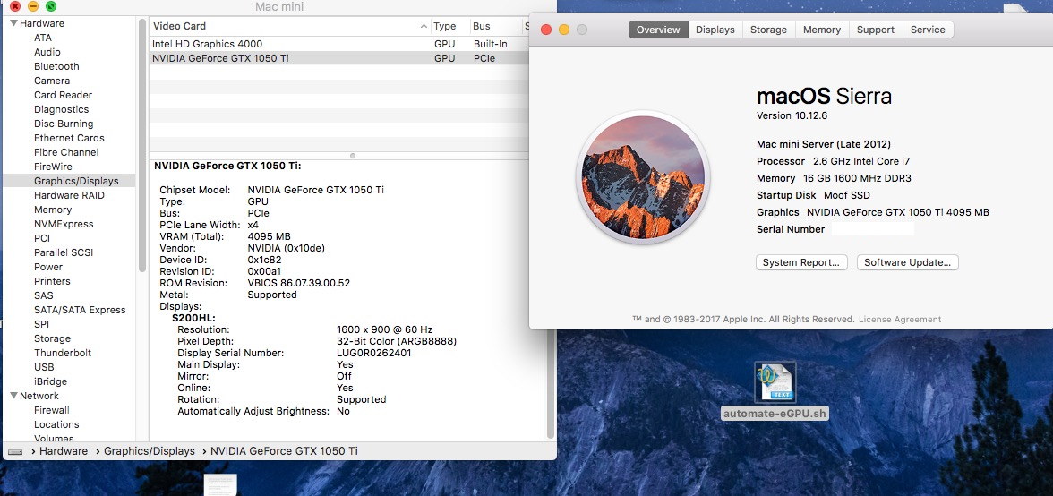Click Graphics/Displays in the path bar

click(149, 452)
